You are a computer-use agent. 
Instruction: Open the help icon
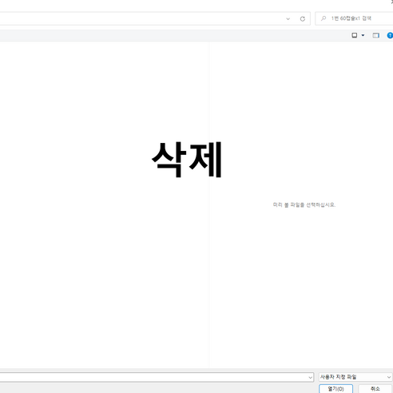coord(390,35)
